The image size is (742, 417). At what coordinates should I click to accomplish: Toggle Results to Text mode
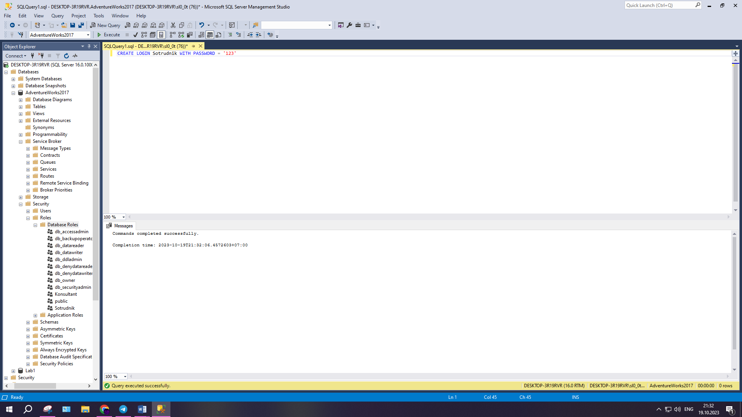pos(201,35)
